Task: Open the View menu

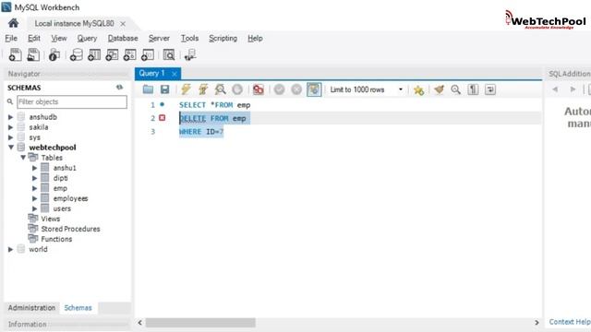Action: (59, 39)
